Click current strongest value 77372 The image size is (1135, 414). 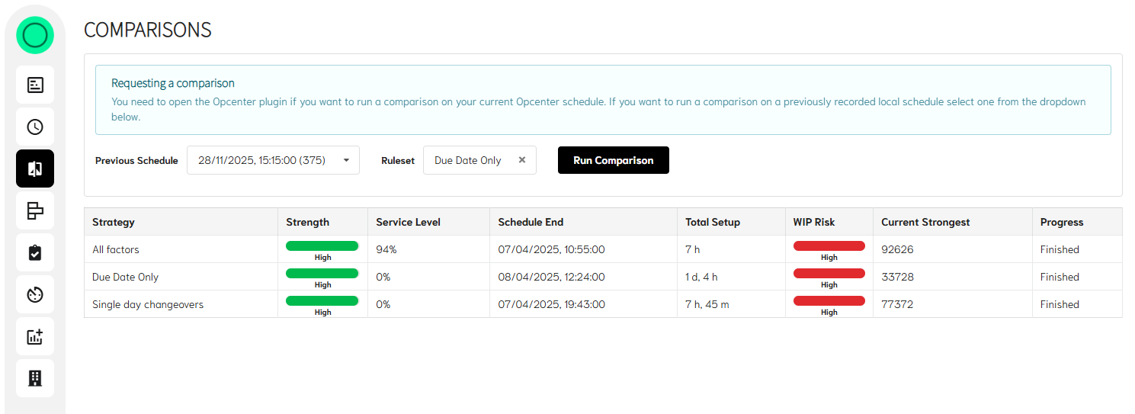click(x=897, y=304)
